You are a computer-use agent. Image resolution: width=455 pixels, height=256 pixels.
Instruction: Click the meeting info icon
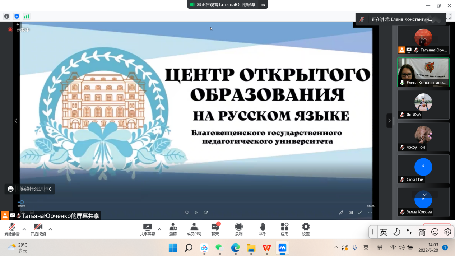6,16
